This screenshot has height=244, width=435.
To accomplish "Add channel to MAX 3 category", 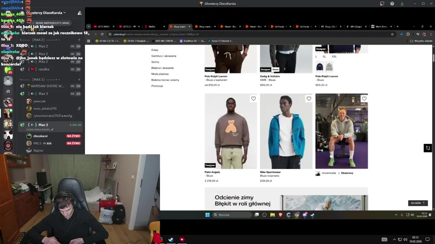I will coord(79,79).
